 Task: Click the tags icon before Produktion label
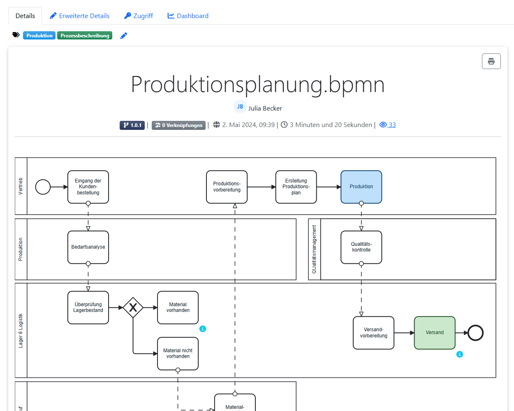[16, 35]
